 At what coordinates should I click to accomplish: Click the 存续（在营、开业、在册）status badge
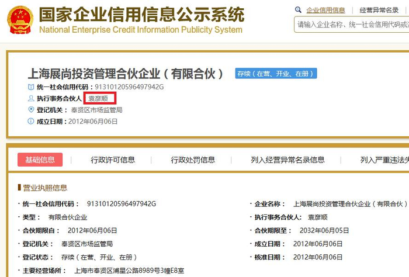[x=276, y=74]
